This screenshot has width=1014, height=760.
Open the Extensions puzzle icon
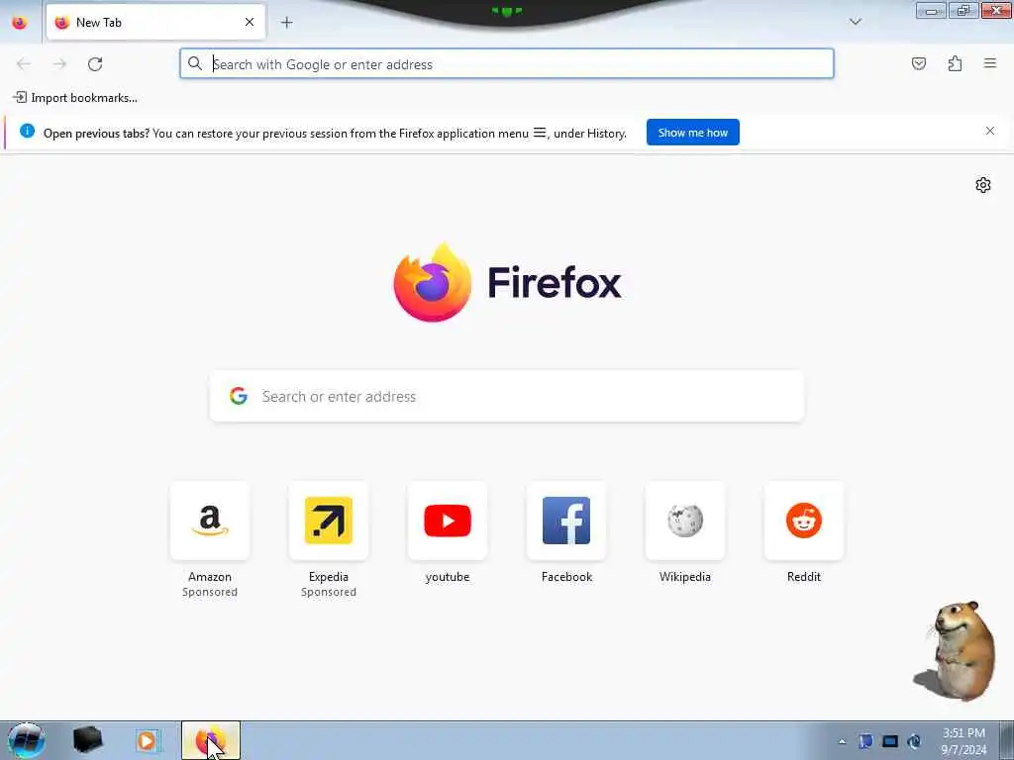click(x=955, y=63)
